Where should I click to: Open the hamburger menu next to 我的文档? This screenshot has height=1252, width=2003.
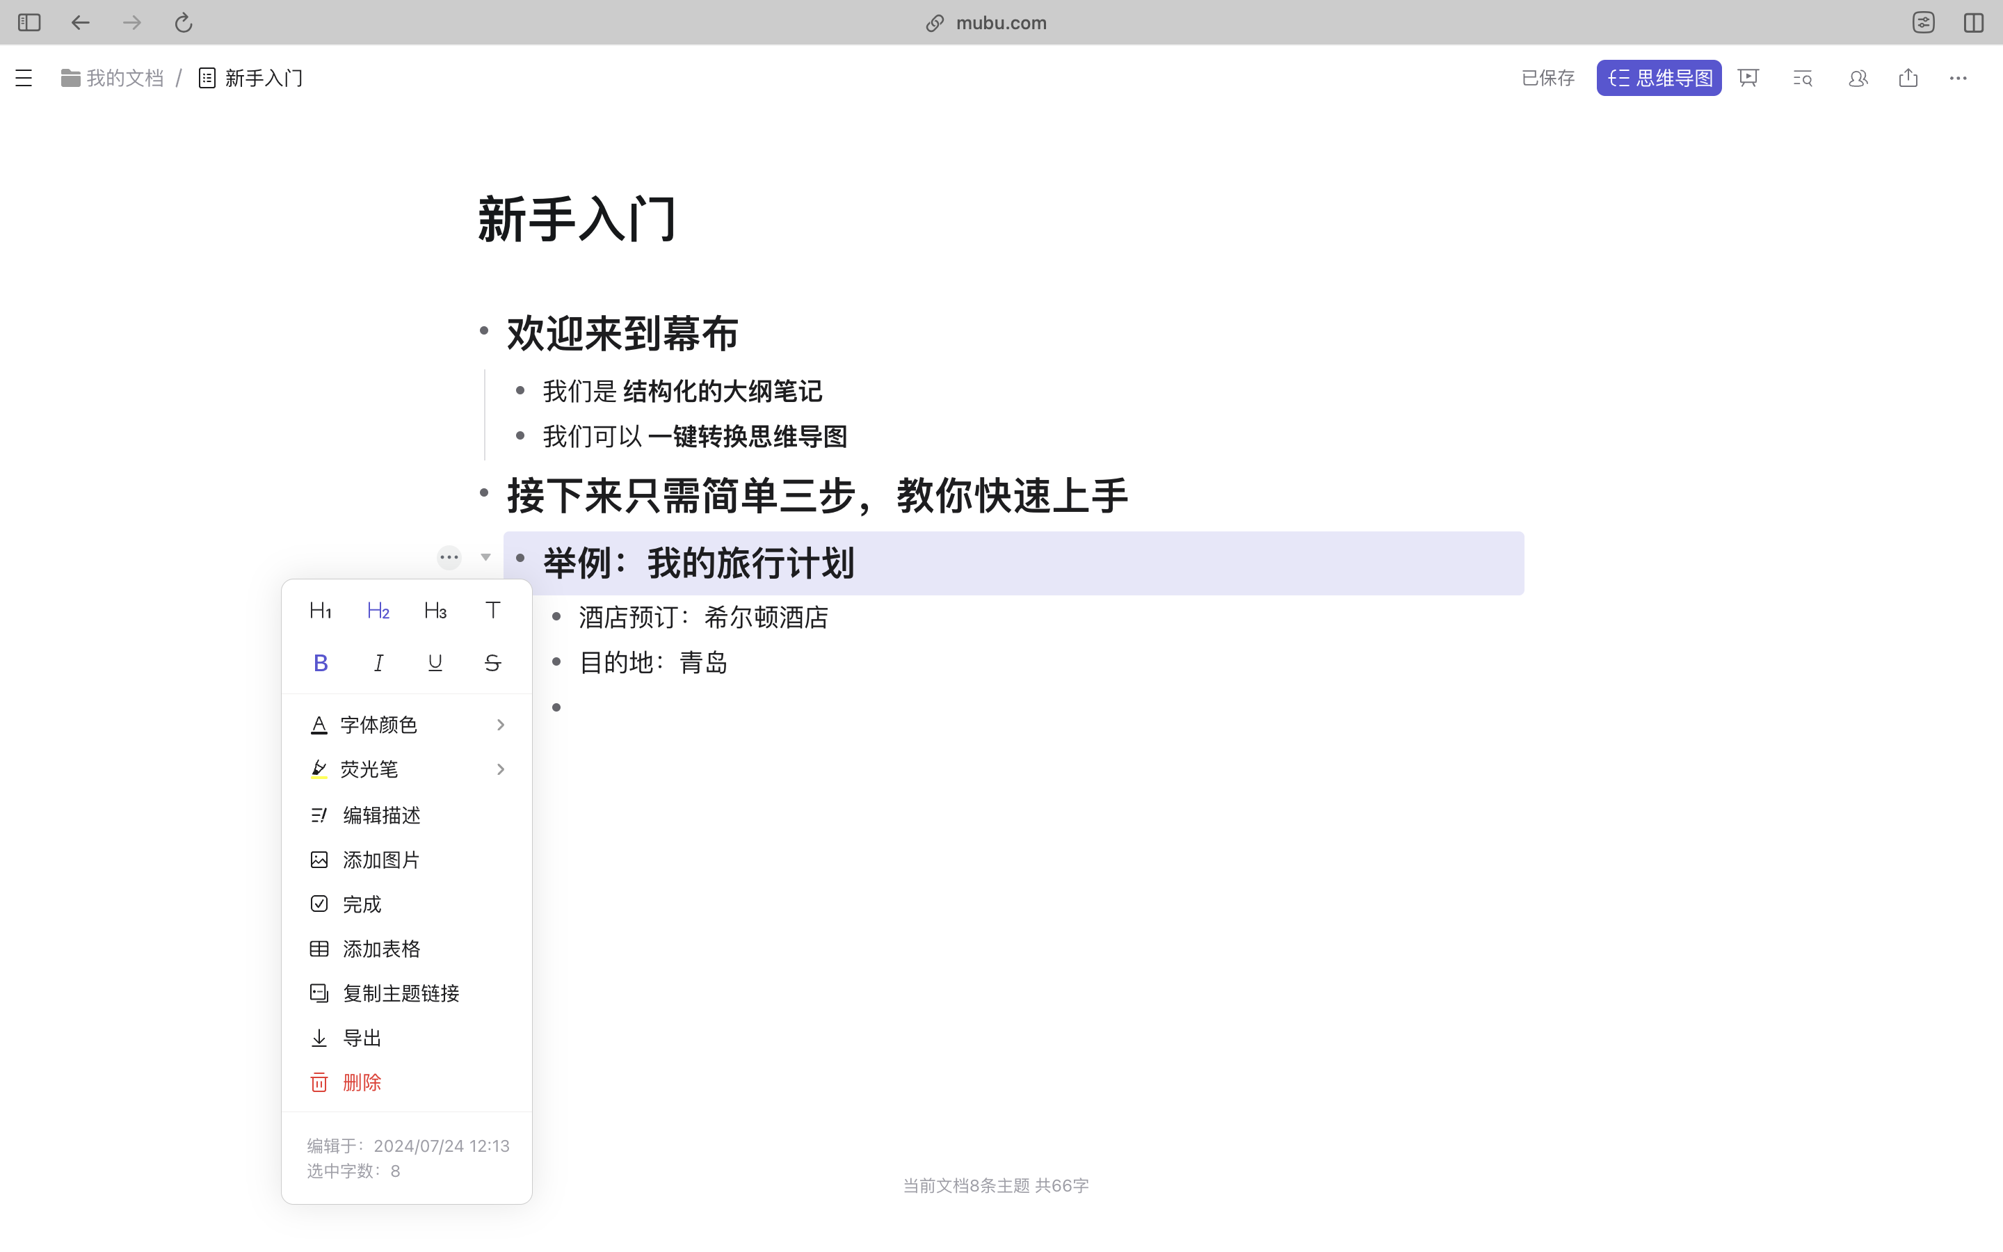tap(24, 78)
